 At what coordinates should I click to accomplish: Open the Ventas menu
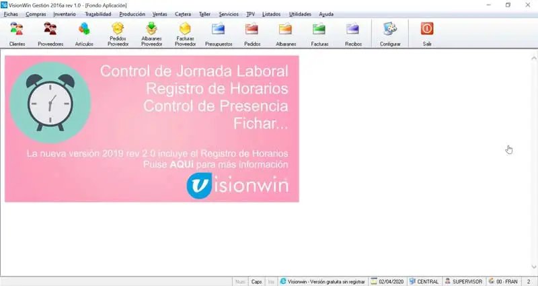[159, 14]
